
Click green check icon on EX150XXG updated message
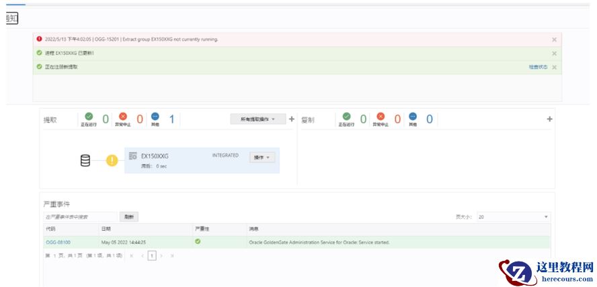[39, 53]
